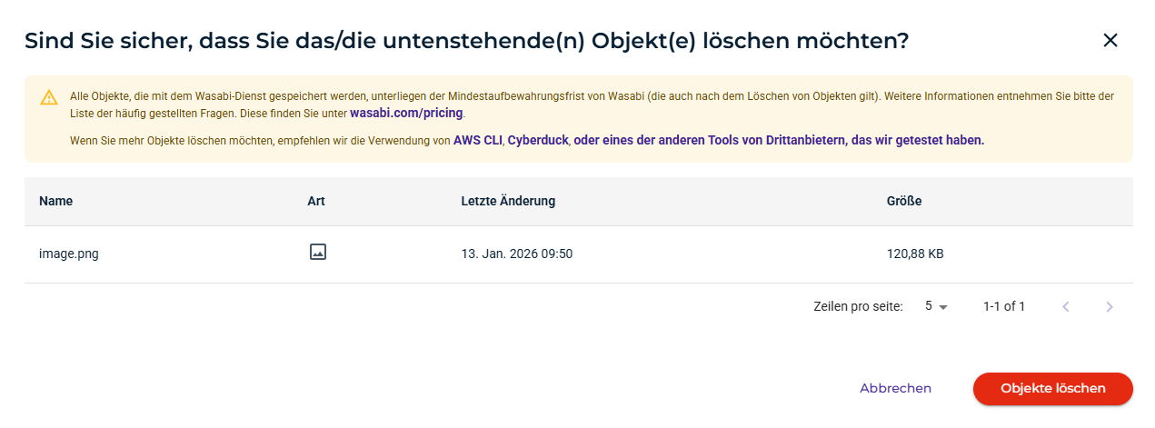Go to the previous page arrow
The image size is (1155, 428).
tap(1066, 307)
